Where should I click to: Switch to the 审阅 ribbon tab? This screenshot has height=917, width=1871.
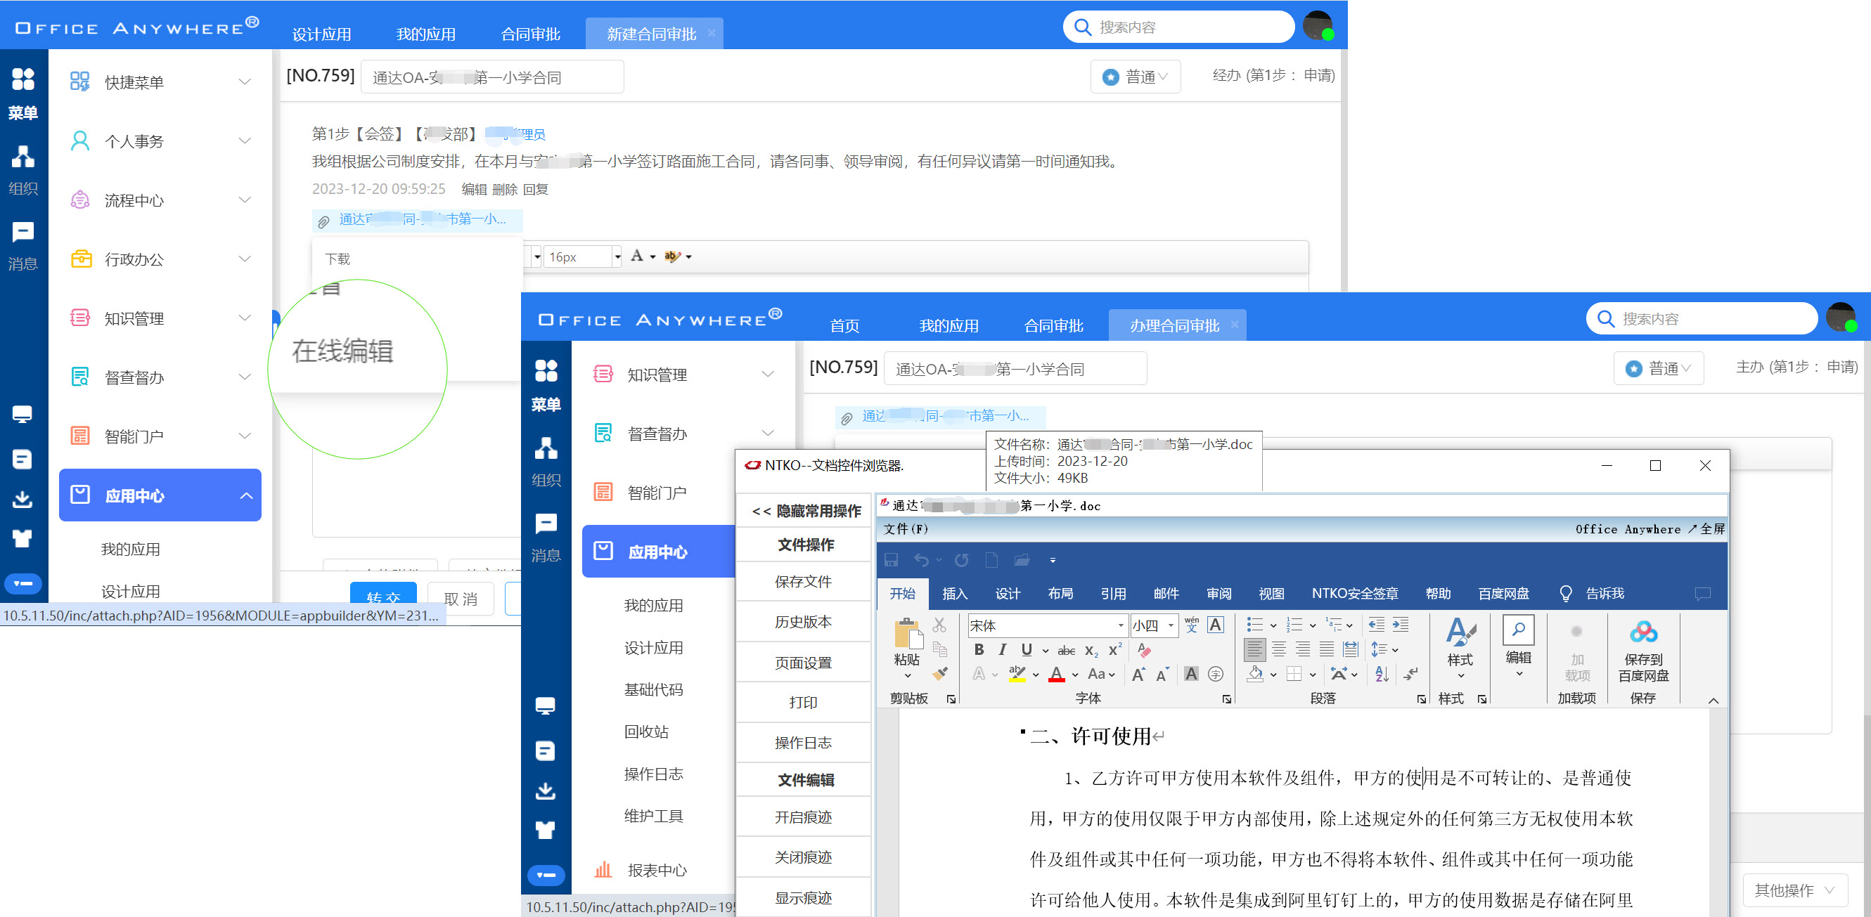click(1219, 593)
